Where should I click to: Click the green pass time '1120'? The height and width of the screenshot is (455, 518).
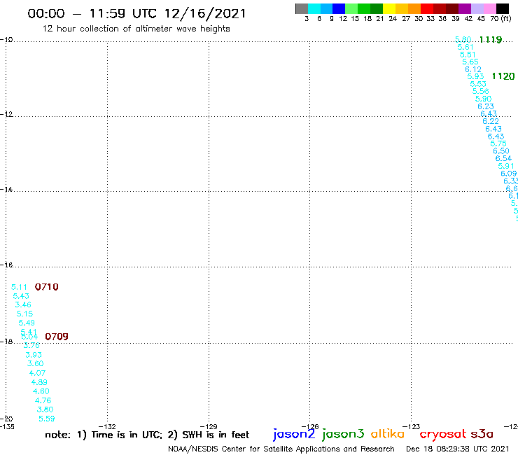coord(503,76)
